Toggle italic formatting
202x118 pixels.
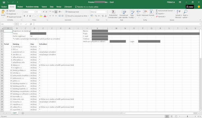pos(27,16)
